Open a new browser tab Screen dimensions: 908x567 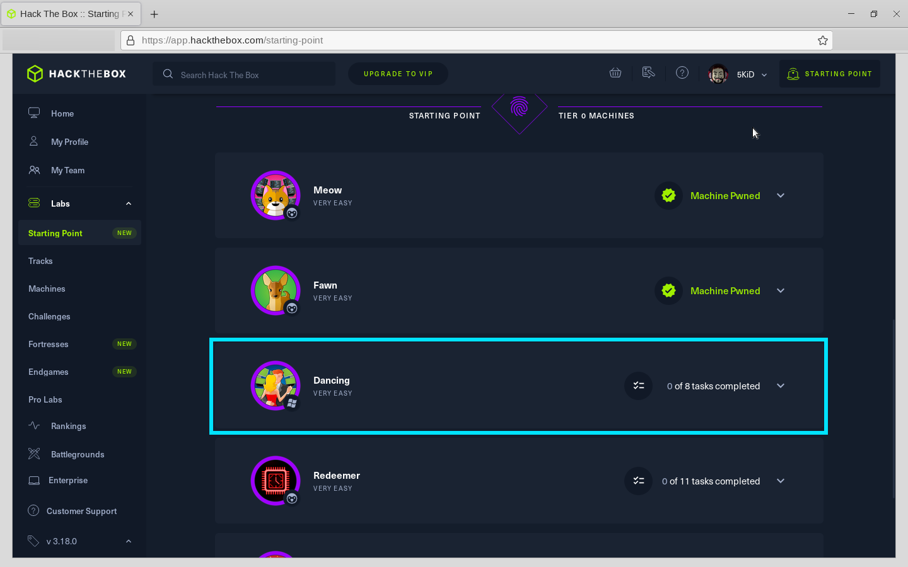tap(154, 14)
